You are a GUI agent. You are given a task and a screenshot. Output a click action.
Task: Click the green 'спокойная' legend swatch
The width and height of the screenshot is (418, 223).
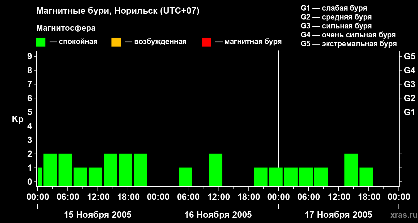(41, 42)
